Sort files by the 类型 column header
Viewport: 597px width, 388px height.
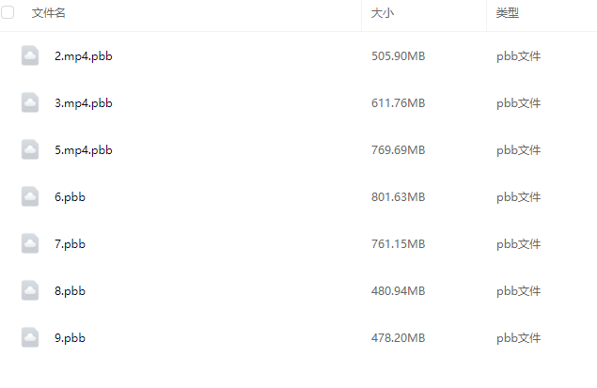pyautogui.click(x=508, y=13)
